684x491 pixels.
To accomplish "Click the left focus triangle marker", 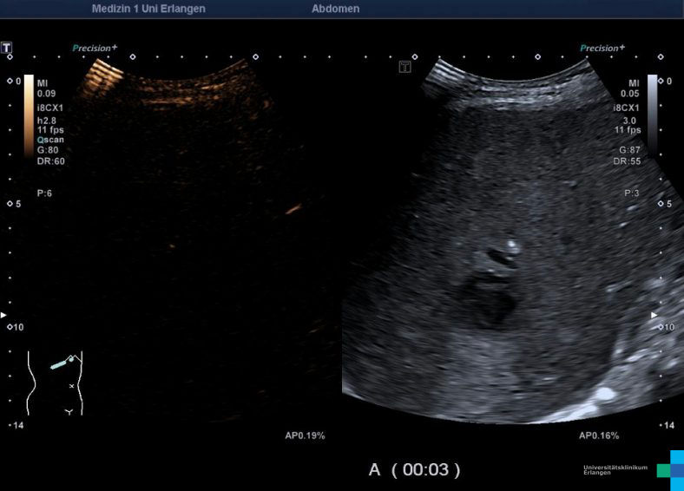I will point(3,315).
